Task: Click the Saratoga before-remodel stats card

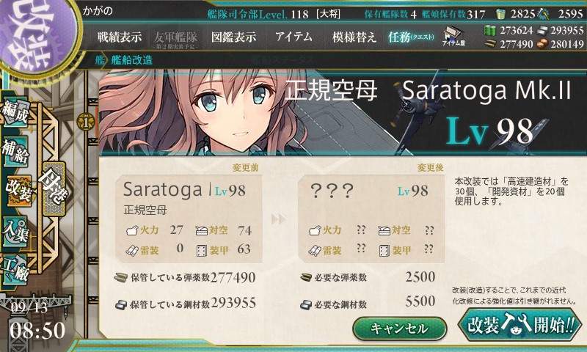Action: tap(189, 219)
